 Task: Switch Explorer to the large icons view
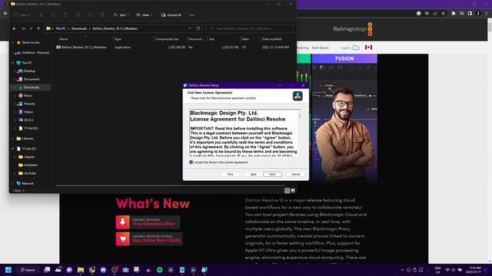(x=293, y=191)
